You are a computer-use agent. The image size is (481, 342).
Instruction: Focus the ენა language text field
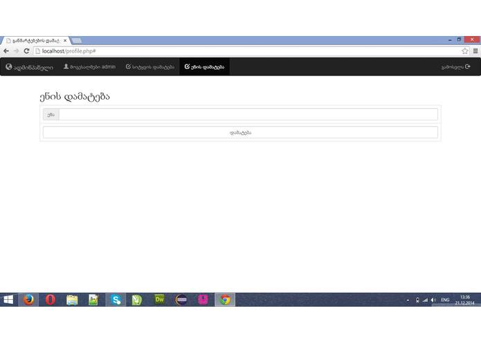[x=248, y=114]
